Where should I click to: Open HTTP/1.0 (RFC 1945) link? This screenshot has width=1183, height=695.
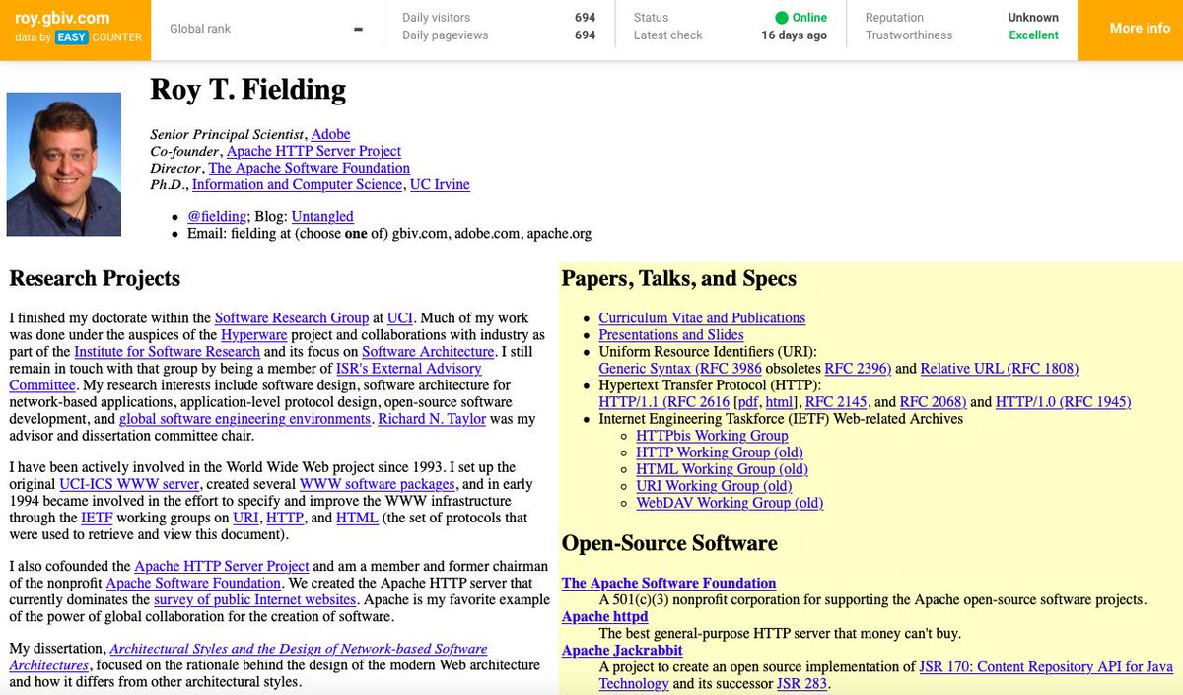pyautogui.click(x=1063, y=402)
